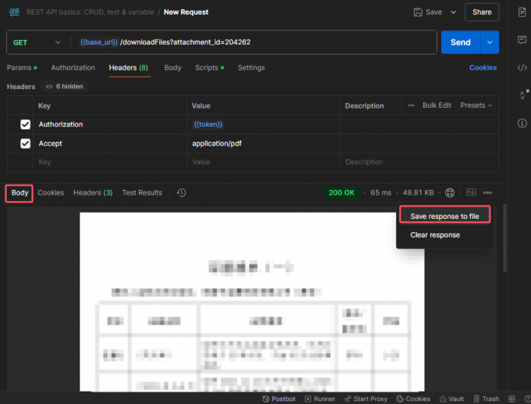531x404 pixels.
Task: Click the save as example icon
Action: [x=471, y=192]
